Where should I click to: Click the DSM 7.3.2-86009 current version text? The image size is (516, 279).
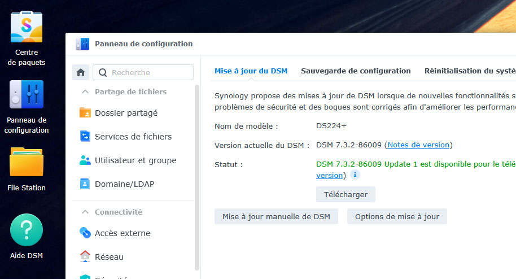(349, 145)
